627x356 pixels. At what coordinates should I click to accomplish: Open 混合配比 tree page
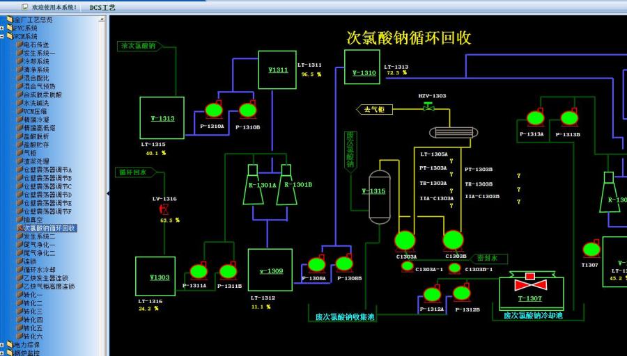(36, 79)
